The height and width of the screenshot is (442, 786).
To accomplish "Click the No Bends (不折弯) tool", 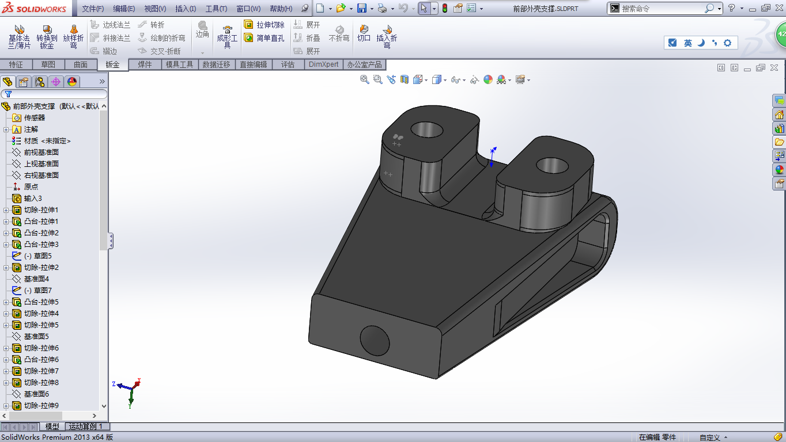I will coord(339,33).
